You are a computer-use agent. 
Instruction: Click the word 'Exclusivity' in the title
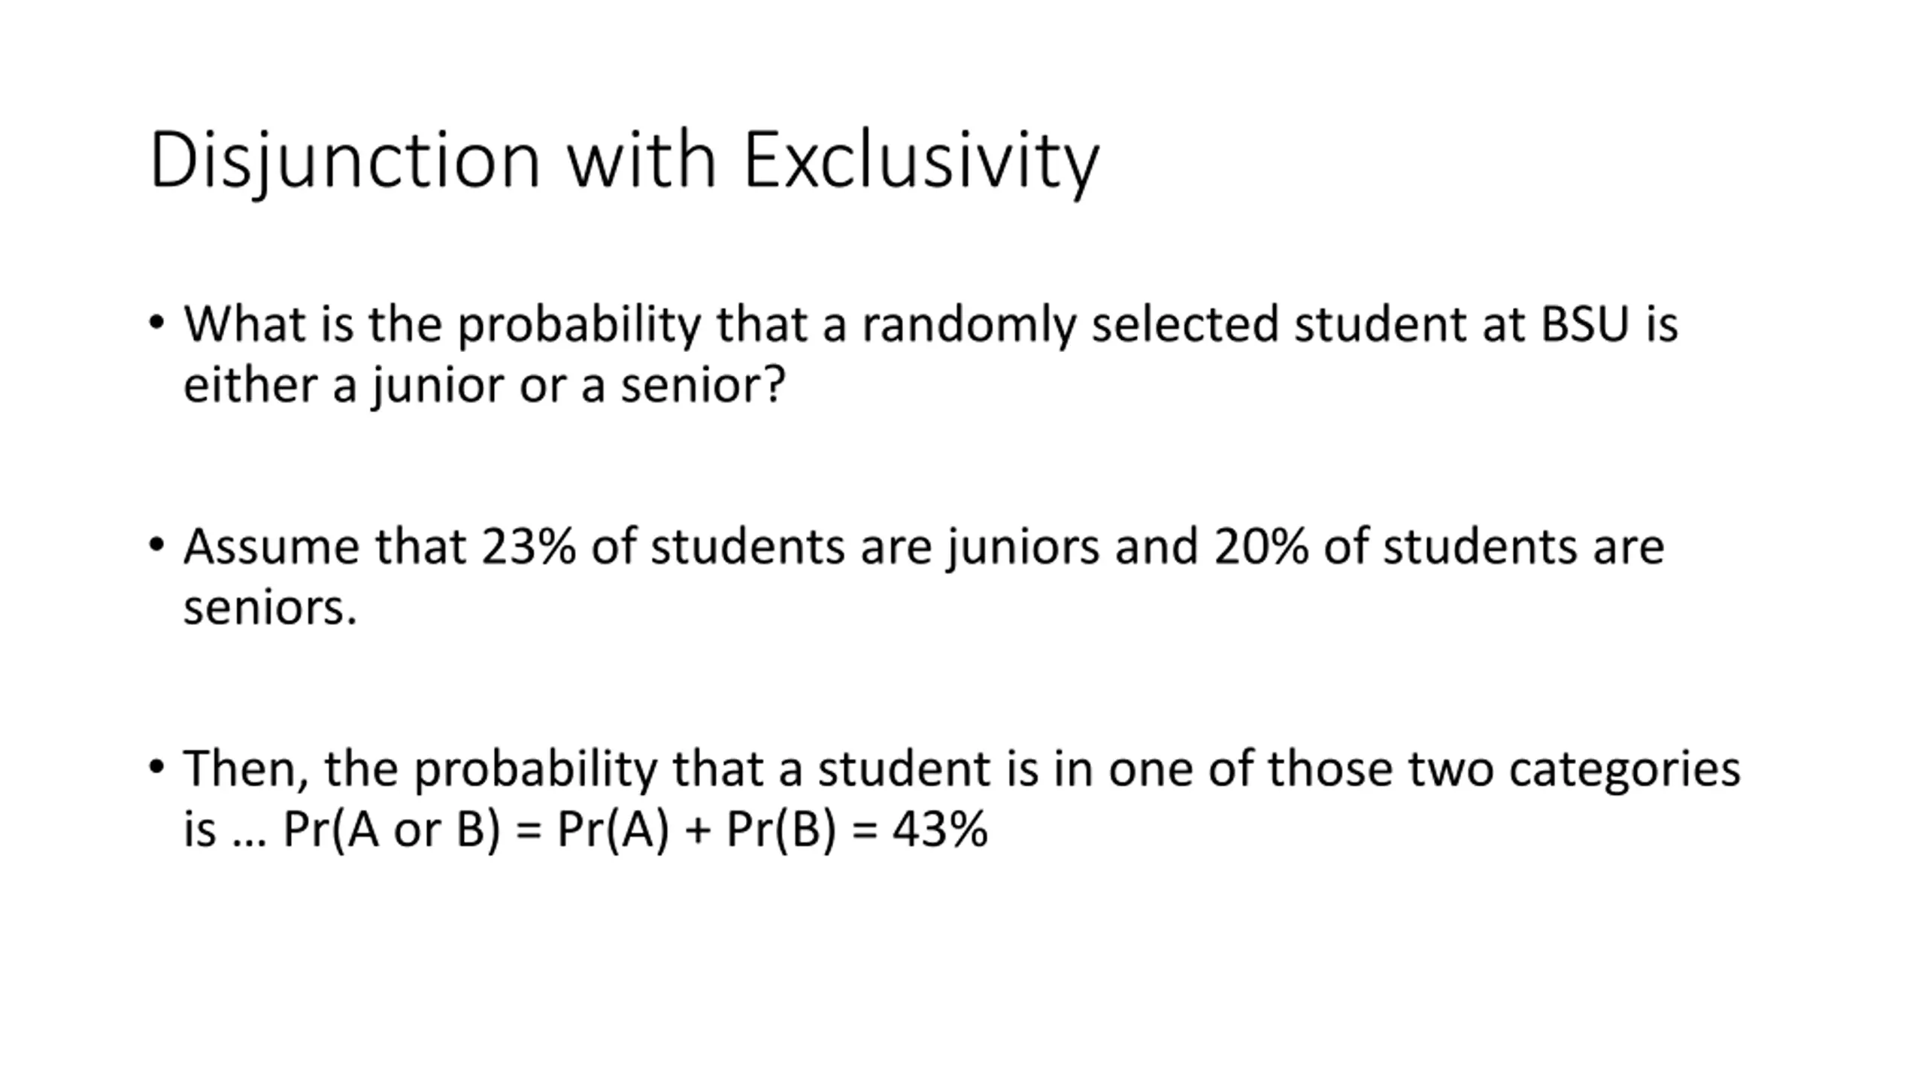[921, 159]
